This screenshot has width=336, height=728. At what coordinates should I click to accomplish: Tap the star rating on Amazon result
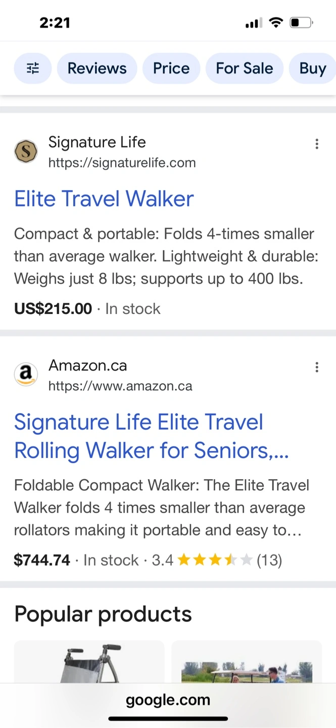point(214,560)
